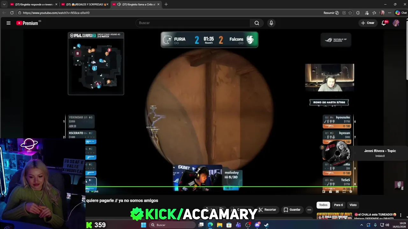Click the LIVE indicator in the player
408x229 pixels.
point(95,191)
